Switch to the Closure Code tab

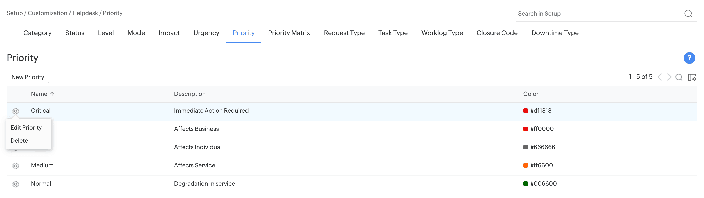tap(497, 33)
